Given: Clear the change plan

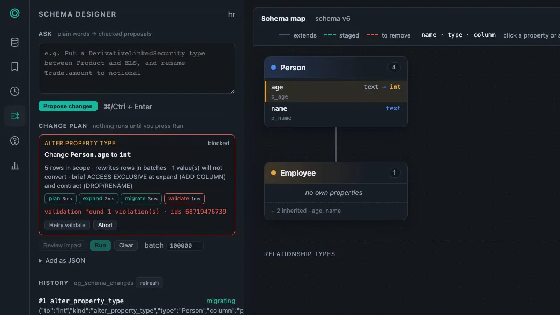Looking at the screenshot, I should tap(126, 246).
